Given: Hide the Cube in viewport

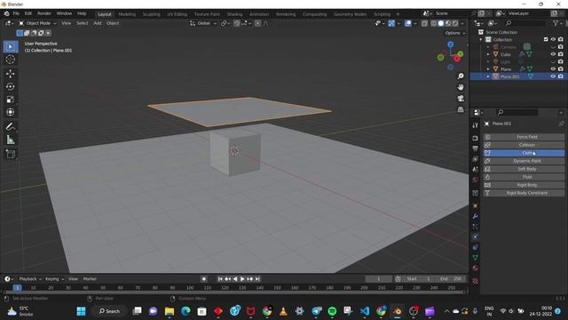Looking at the screenshot, I should coord(553,54).
